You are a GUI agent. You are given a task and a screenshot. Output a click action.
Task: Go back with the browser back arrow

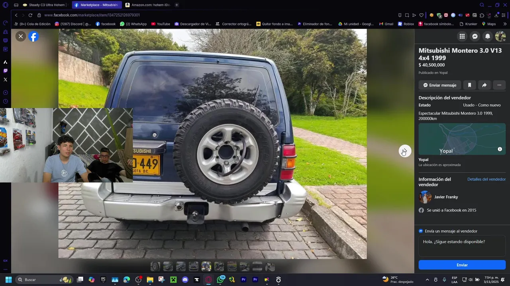tap(16, 15)
